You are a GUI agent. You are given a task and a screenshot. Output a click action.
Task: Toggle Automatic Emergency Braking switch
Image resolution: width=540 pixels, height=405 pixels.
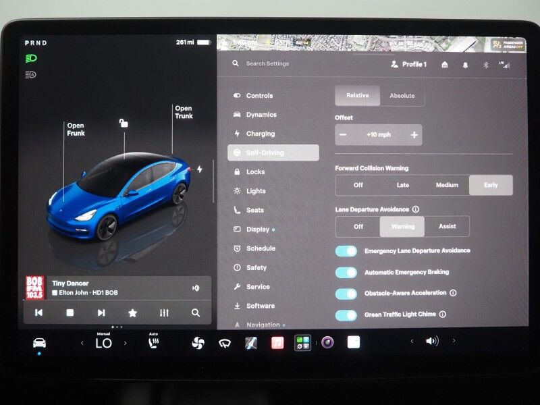click(x=346, y=272)
